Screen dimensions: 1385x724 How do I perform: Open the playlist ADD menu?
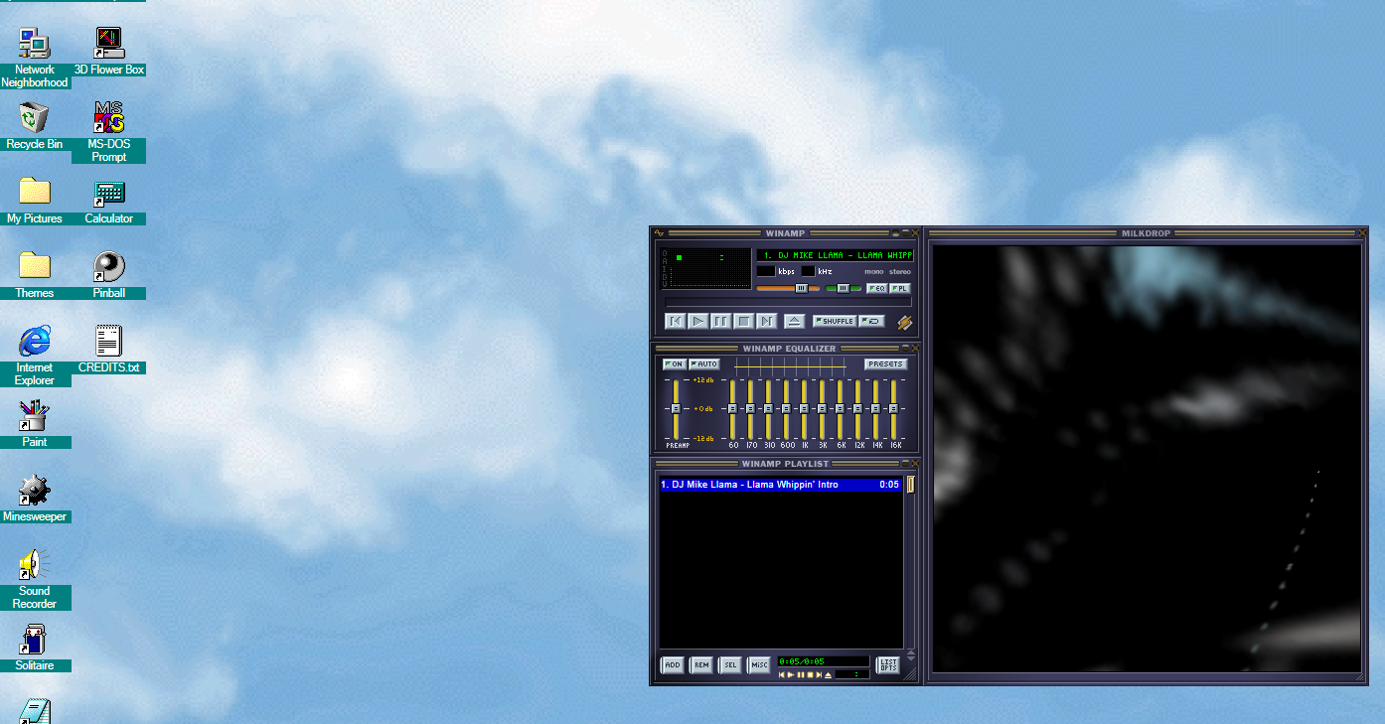click(673, 664)
